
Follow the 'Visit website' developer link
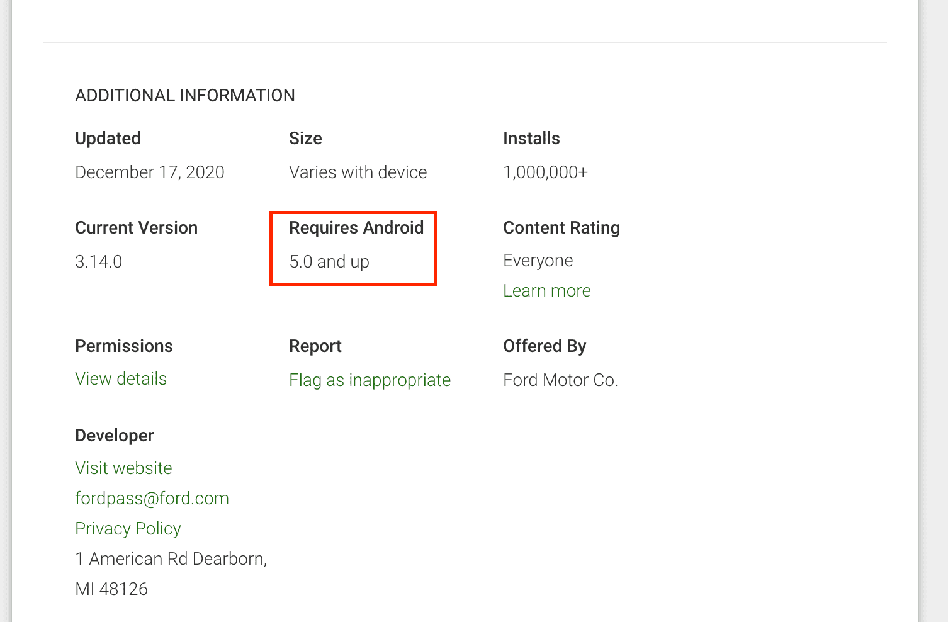123,468
